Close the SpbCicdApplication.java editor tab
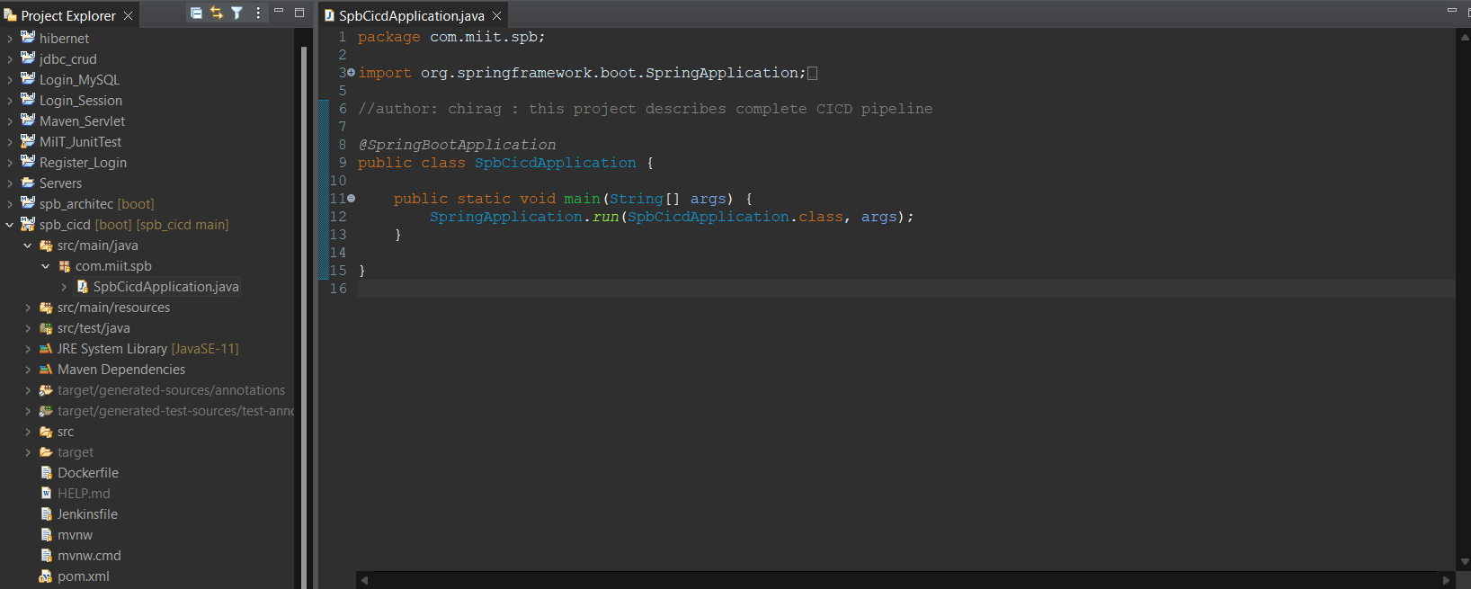Viewport: 1471px width, 589px height. pos(496,16)
